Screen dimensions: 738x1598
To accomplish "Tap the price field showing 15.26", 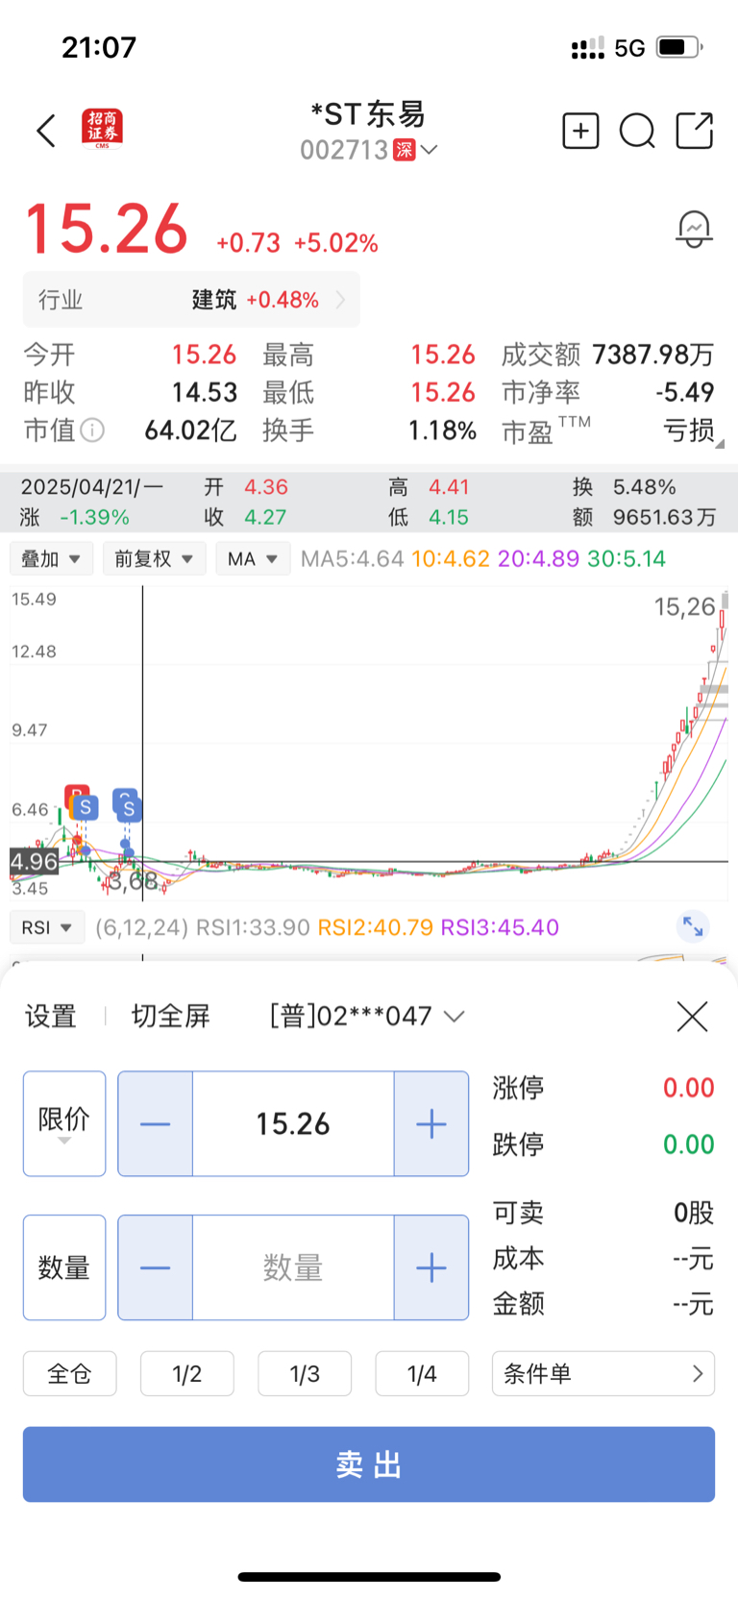I will click(293, 1123).
